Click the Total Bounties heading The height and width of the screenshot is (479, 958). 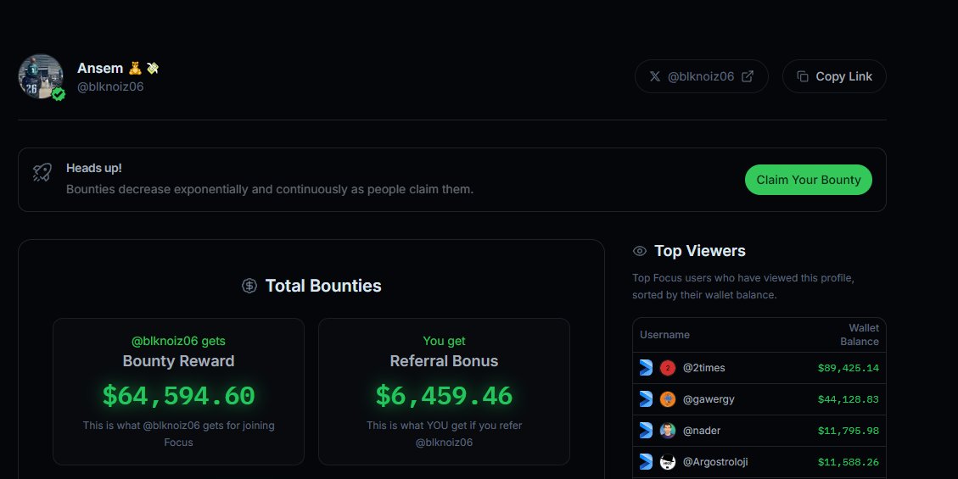323,286
